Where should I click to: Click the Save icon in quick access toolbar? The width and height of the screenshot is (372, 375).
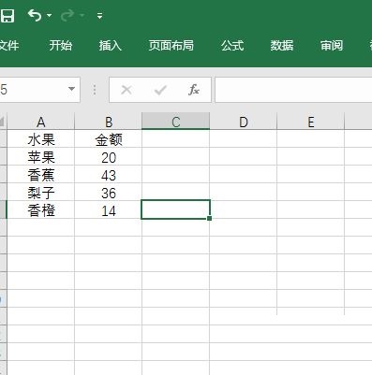tap(7, 15)
